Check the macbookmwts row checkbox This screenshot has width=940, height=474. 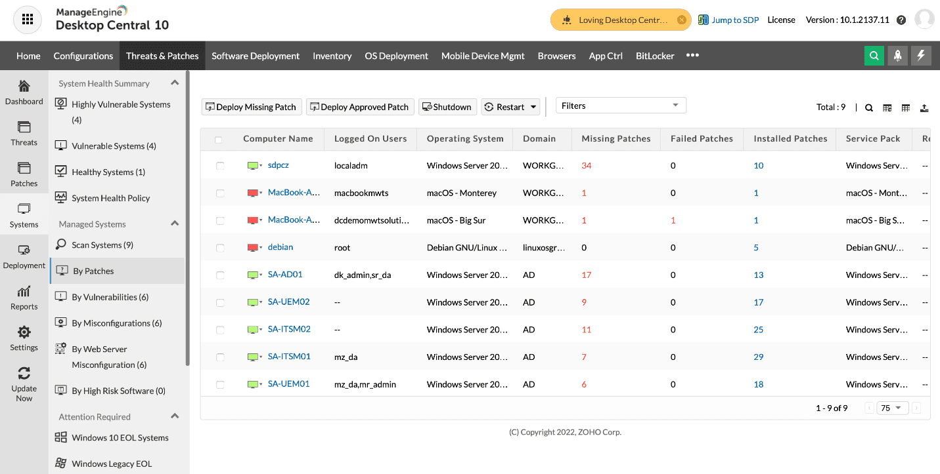pyautogui.click(x=220, y=193)
